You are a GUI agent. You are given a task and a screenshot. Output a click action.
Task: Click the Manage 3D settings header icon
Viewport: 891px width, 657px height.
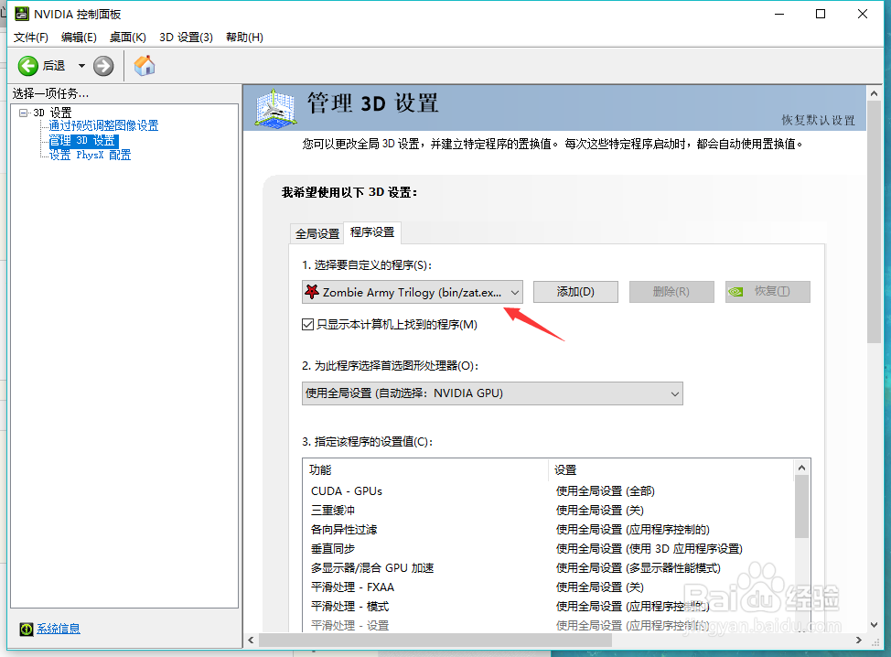pyautogui.click(x=275, y=108)
